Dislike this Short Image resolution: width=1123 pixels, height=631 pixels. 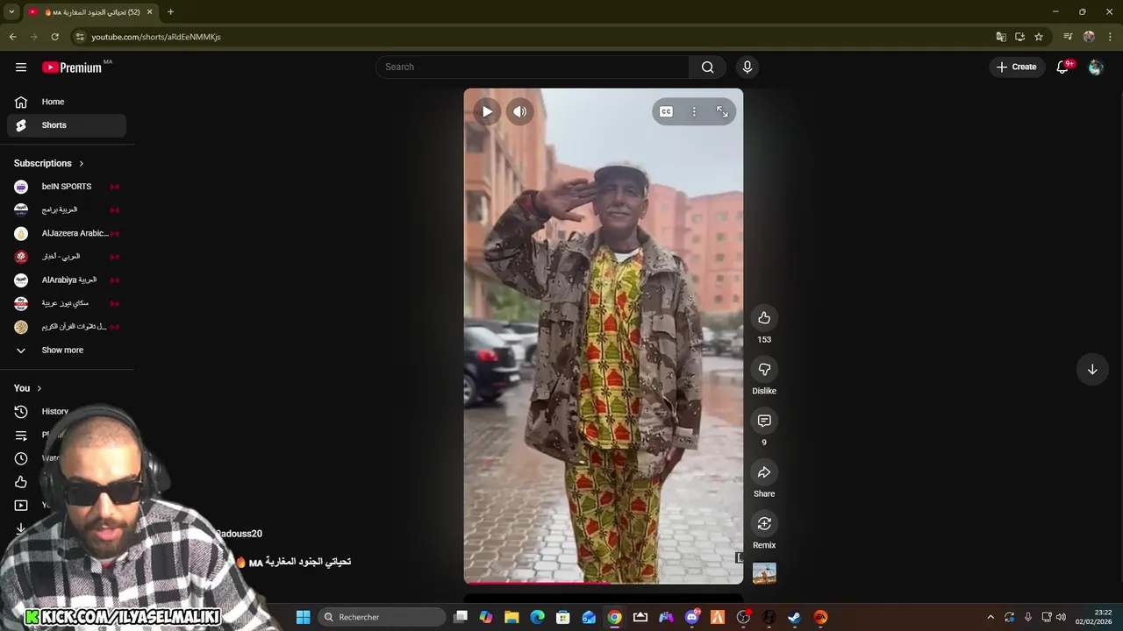764,369
